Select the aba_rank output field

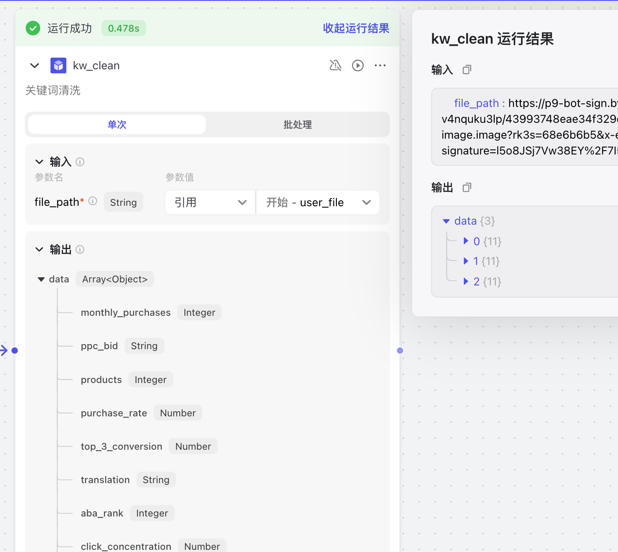coord(102,513)
